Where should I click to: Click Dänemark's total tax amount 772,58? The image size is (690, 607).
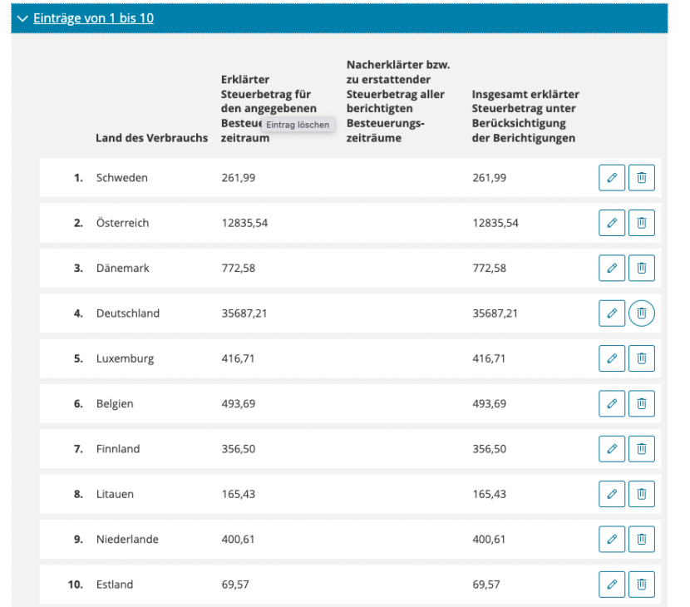(x=489, y=268)
